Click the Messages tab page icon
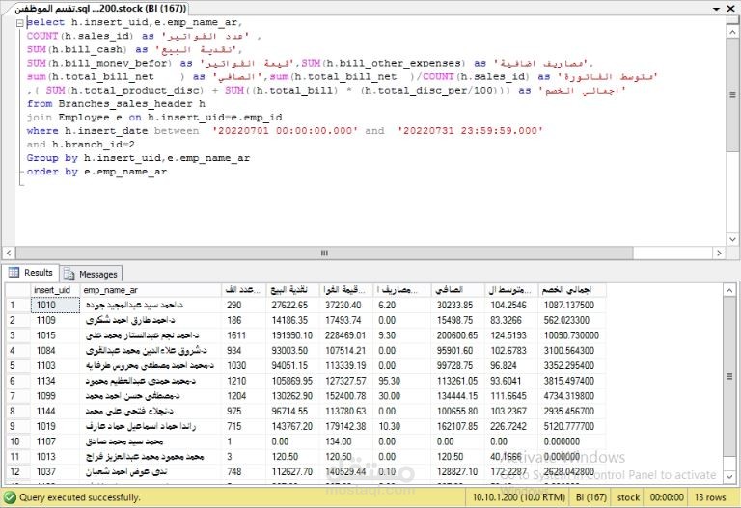Image resolution: width=741 pixels, height=508 pixels. point(69,274)
